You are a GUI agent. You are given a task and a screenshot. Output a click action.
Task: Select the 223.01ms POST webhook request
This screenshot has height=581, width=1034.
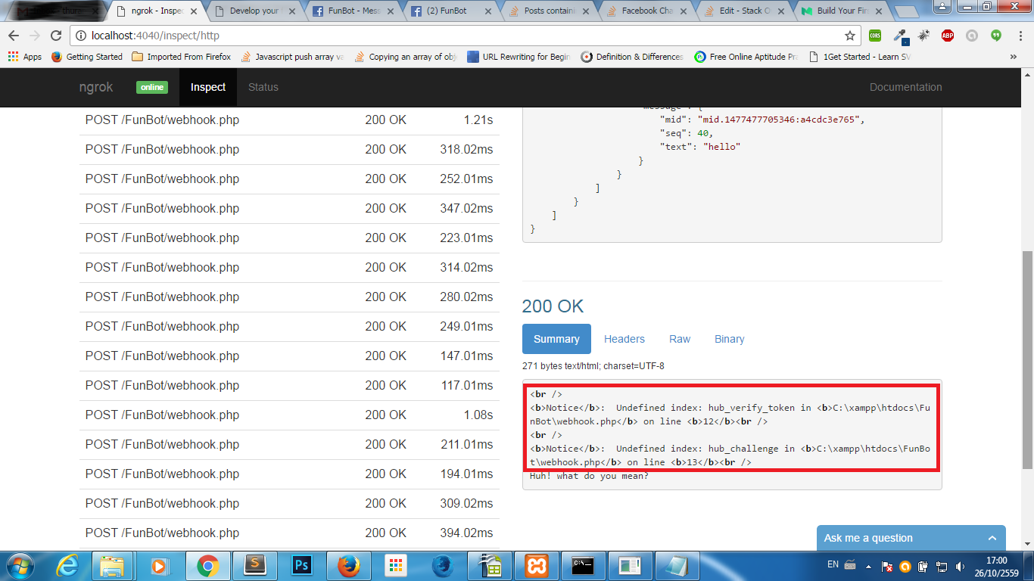pyautogui.click(x=289, y=238)
